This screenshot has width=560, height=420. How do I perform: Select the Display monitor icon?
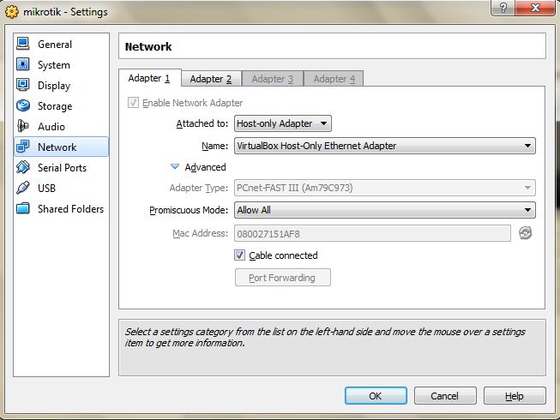click(23, 85)
